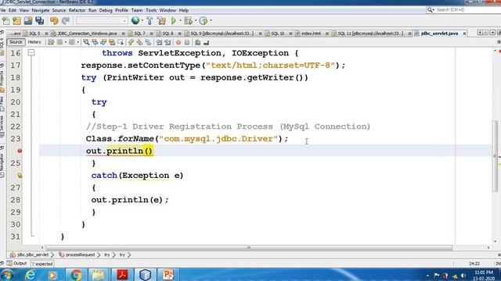The height and width of the screenshot is (281, 501).
Task: Switch to the index.html tab
Action: tap(311, 33)
